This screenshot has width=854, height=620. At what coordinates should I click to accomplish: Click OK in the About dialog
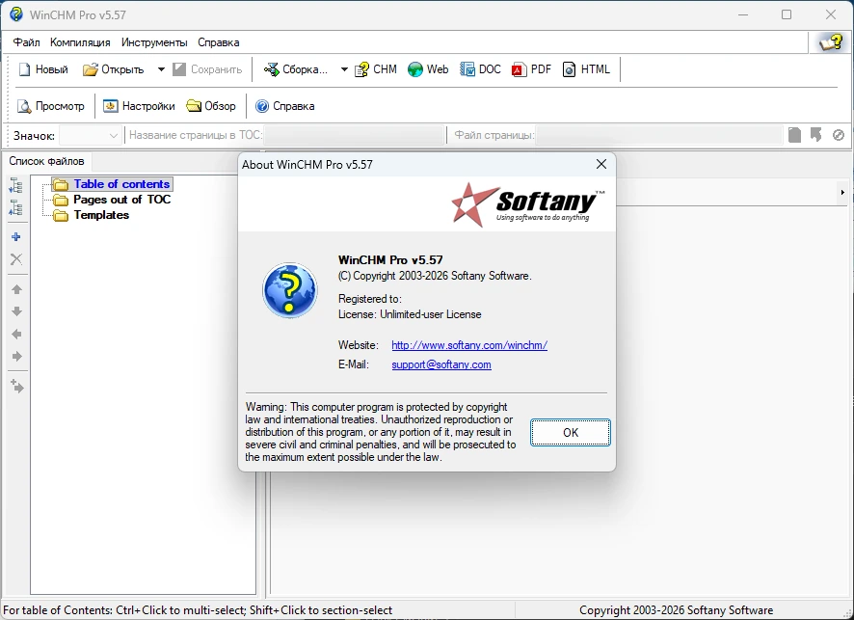[x=571, y=433]
